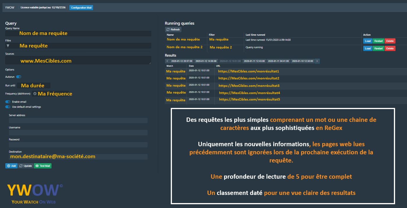Toggle the Autorun switch
Image resolution: width=407 pixels, height=208 pixels.
pos(19,77)
